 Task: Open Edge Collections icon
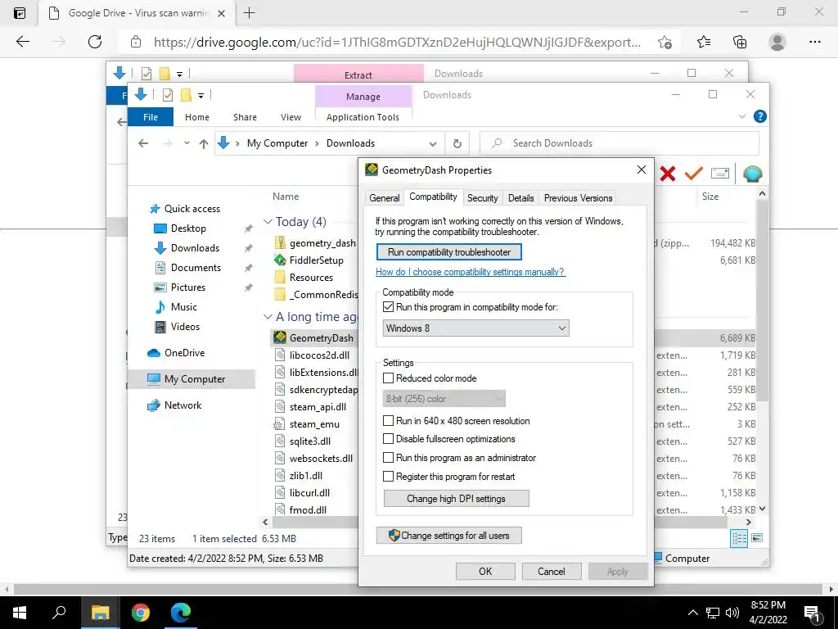pos(740,42)
